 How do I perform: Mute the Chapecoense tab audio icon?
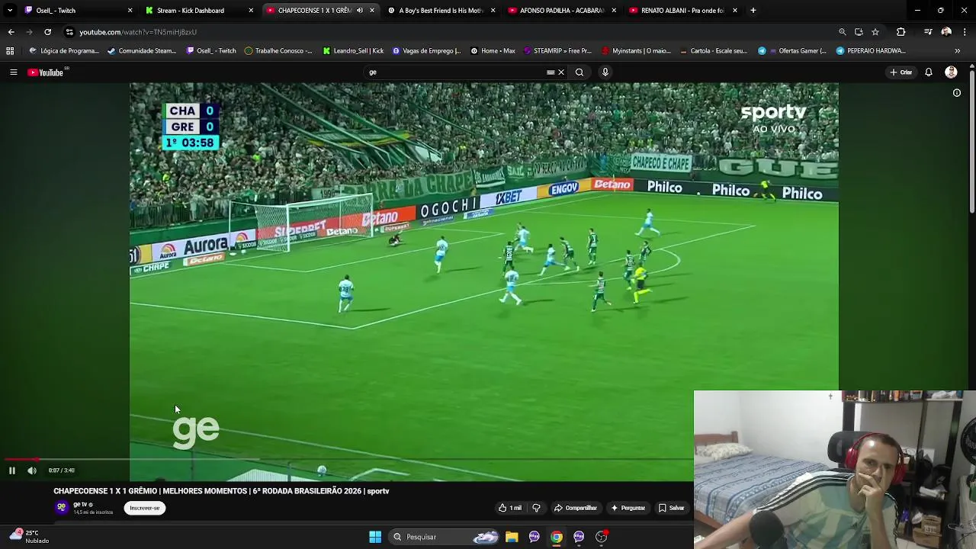pos(360,11)
